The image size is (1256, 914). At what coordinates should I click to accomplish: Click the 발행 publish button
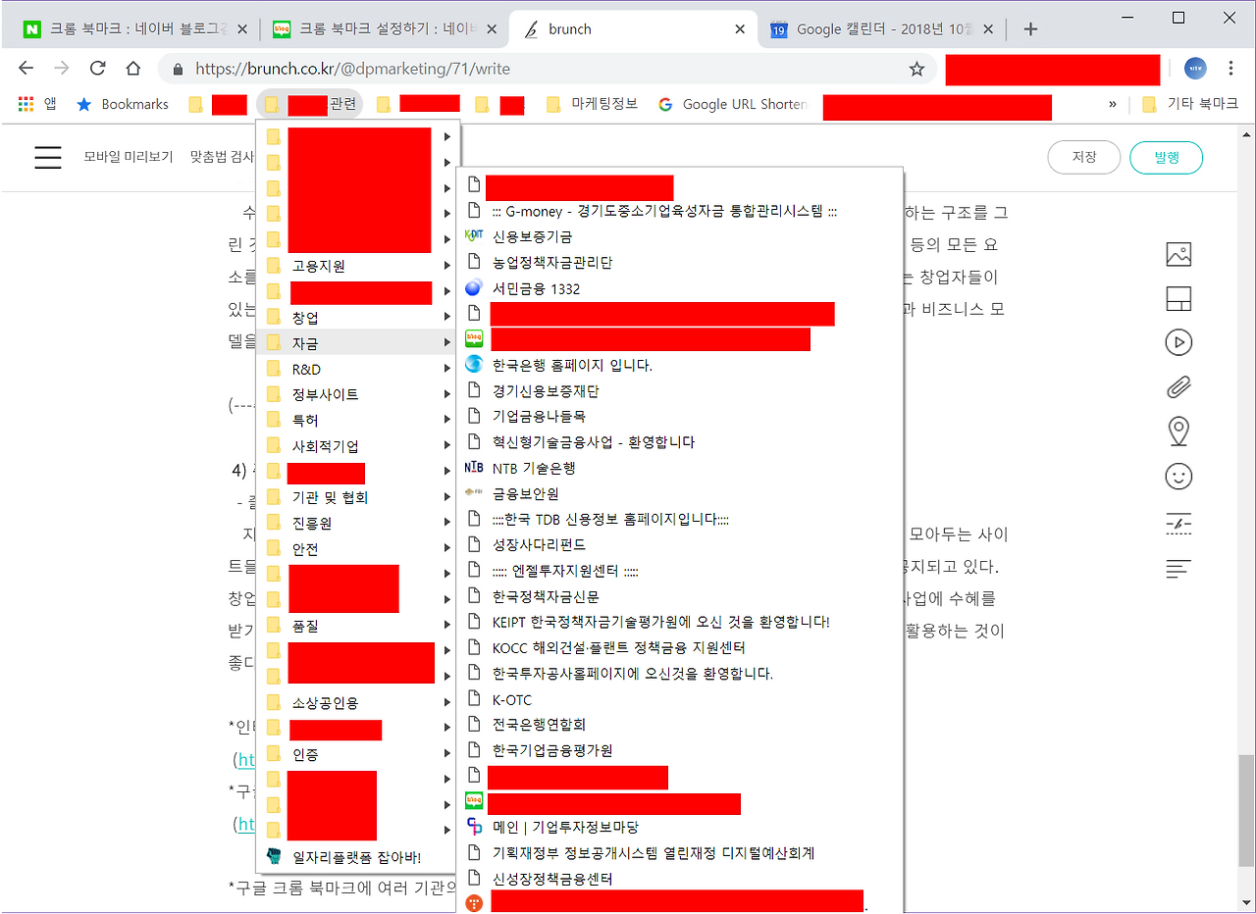point(1166,157)
